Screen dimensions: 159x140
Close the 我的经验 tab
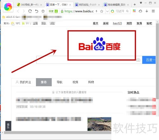[99, 5]
